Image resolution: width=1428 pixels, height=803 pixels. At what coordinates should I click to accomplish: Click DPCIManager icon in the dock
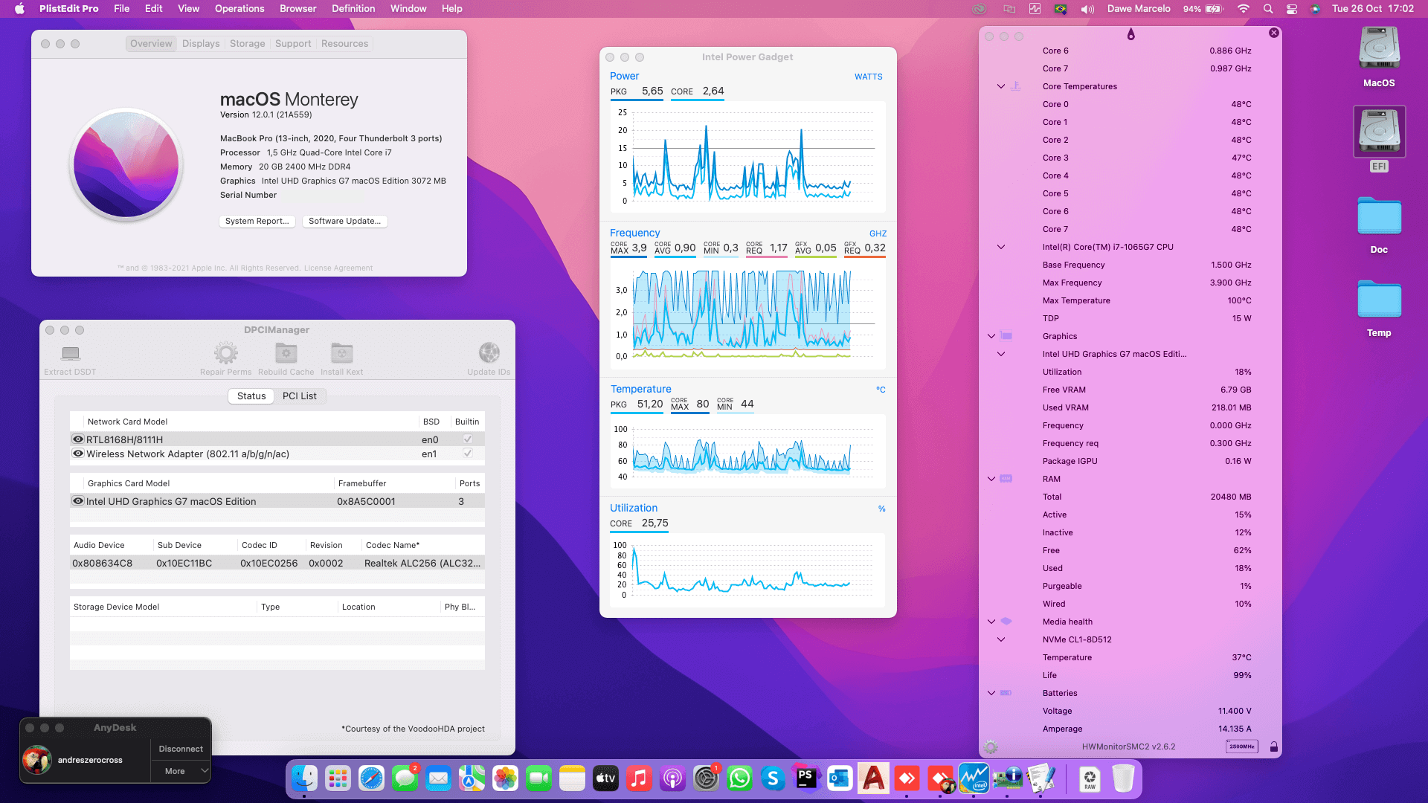1007,778
